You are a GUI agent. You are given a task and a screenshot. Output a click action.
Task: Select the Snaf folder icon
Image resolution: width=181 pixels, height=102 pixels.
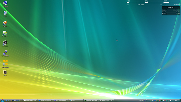tap(5, 73)
